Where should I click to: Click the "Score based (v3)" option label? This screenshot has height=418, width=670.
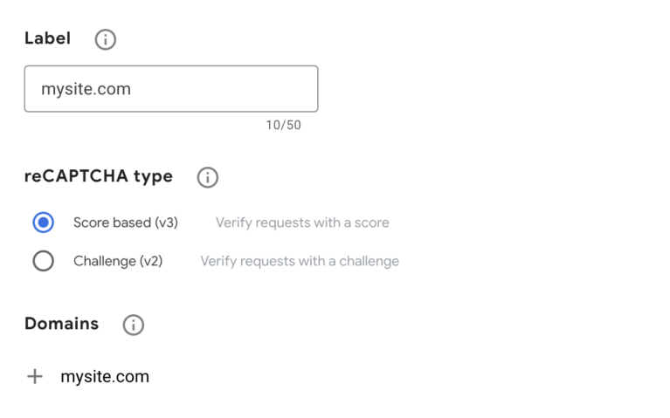126,223
